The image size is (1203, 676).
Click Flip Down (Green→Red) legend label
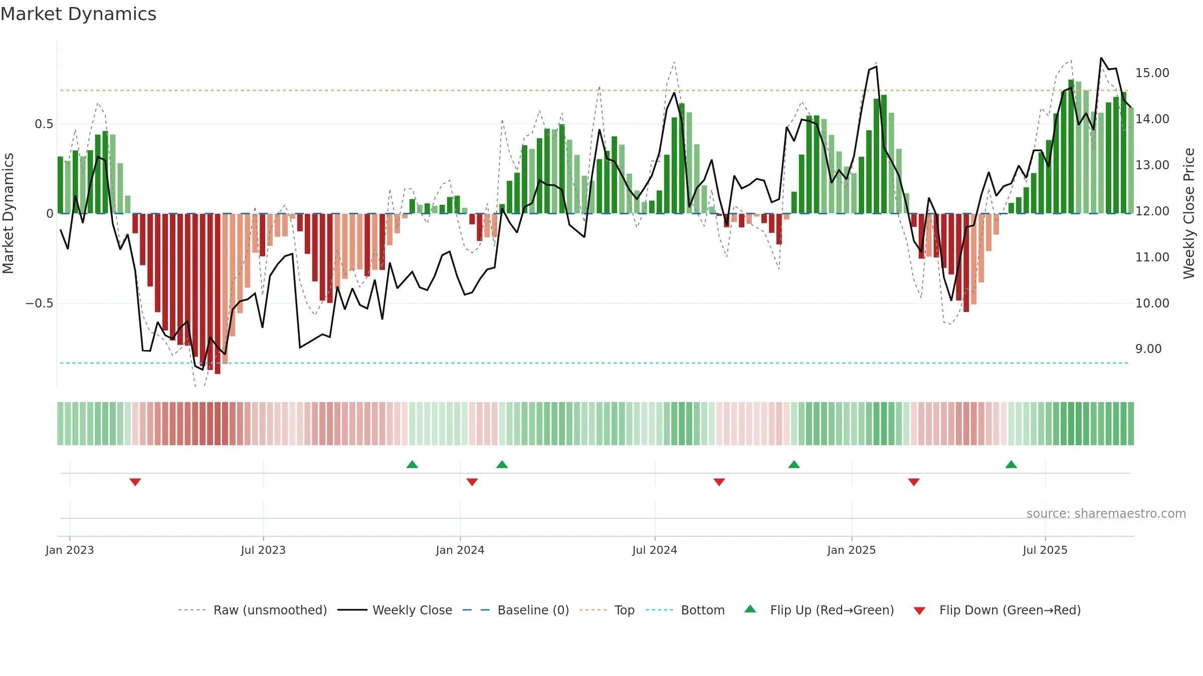pos(1010,610)
